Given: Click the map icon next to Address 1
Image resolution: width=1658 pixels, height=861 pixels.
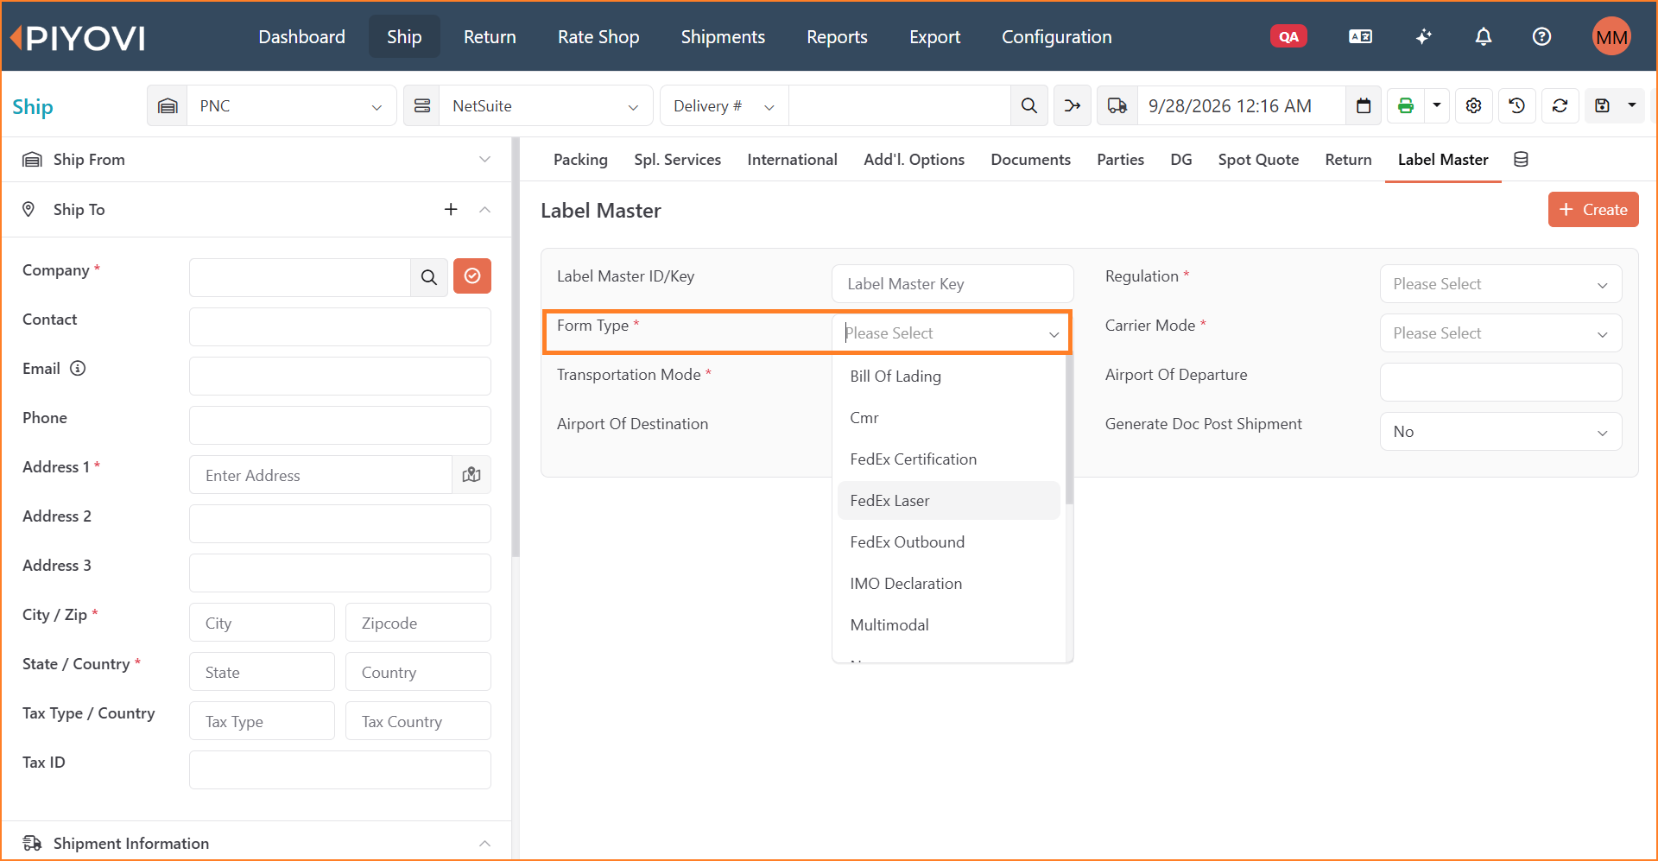Looking at the screenshot, I should 471,474.
